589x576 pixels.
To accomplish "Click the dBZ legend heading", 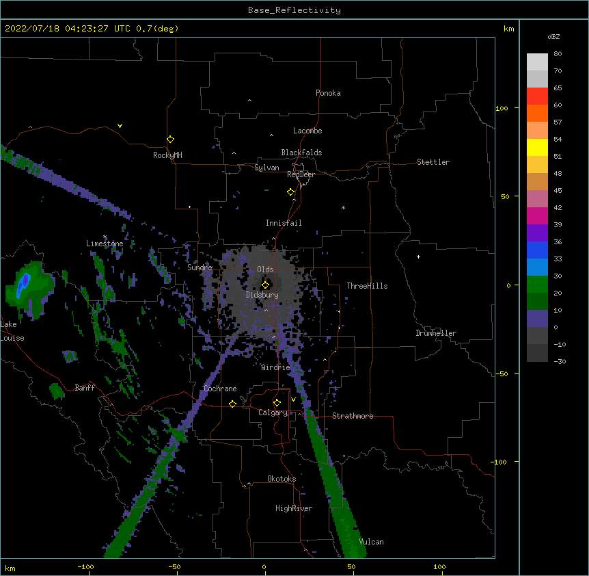I will point(553,37).
